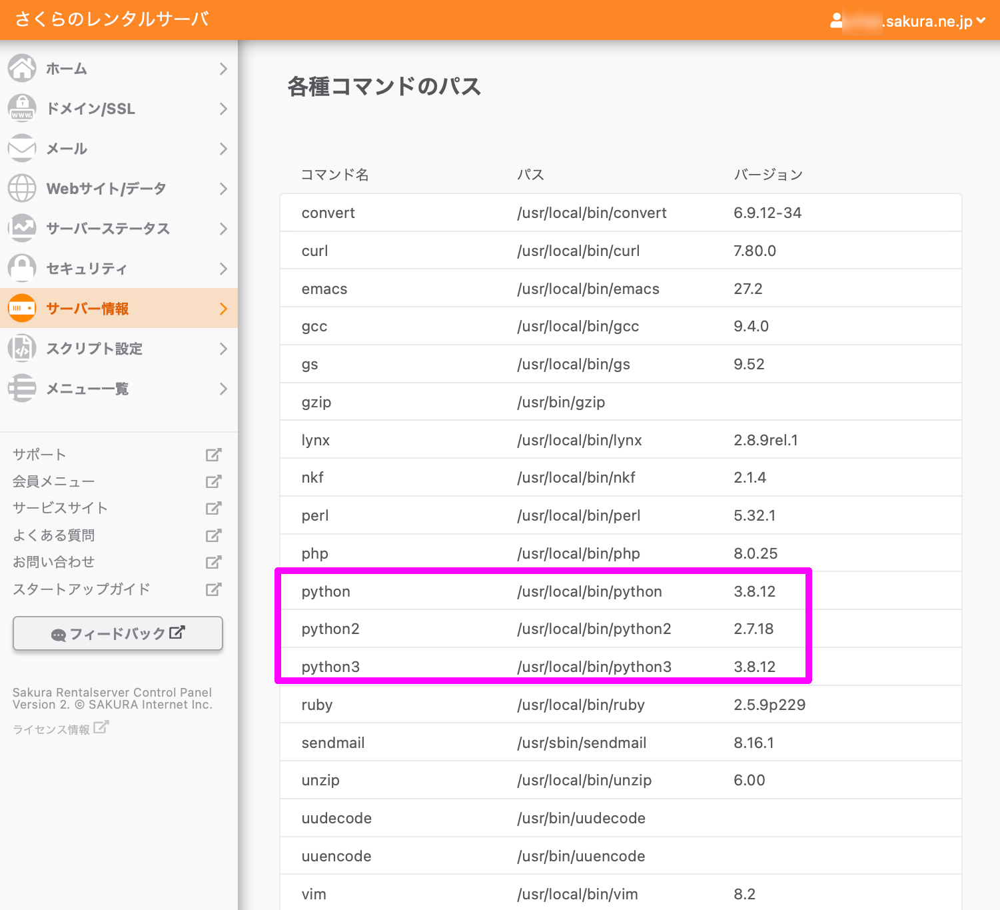The width and height of the screenshot is (1000, 910).
Task: Click the /usr/bin/uuencode path
Action: click(x=581, y=856)
